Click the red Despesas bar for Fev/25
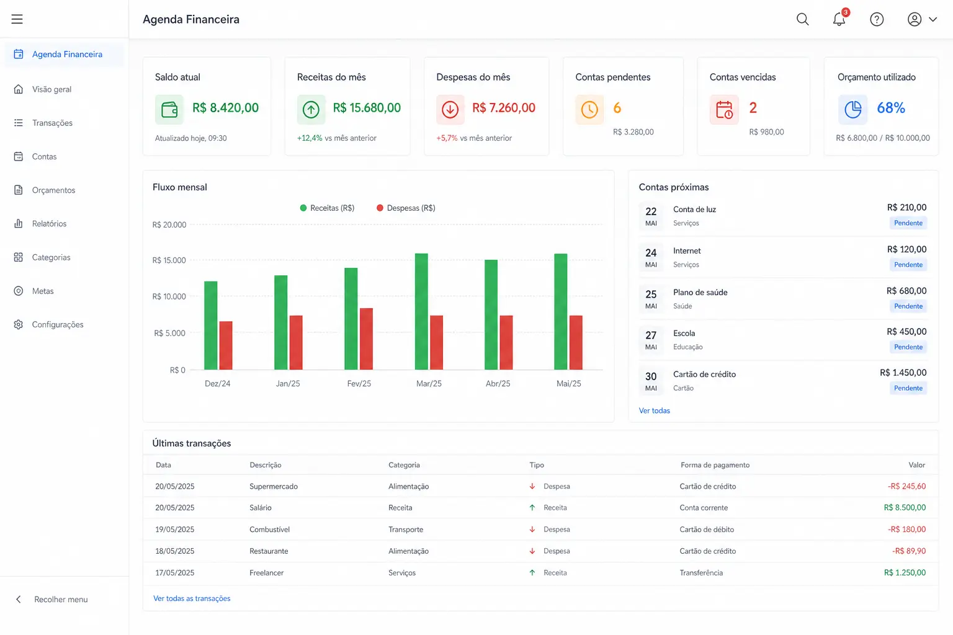This screenshot has width=953, height=635. click(366, 339)
